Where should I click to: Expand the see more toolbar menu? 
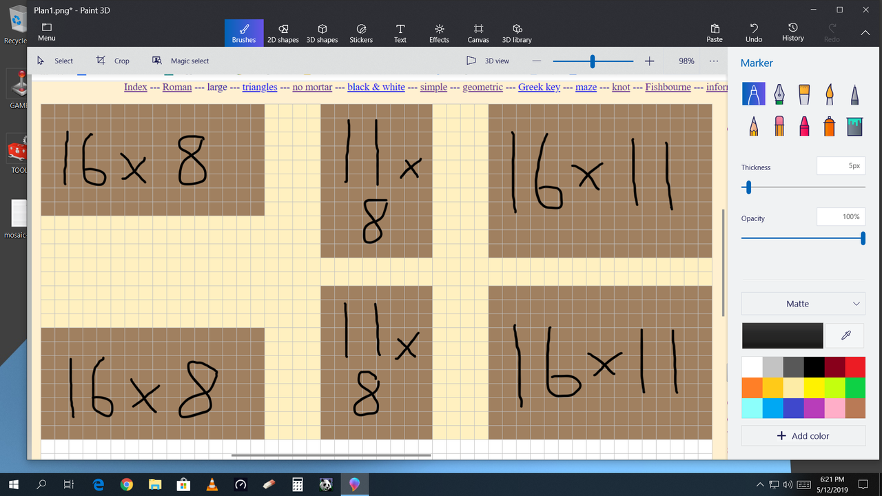click(x=714, y=61)
